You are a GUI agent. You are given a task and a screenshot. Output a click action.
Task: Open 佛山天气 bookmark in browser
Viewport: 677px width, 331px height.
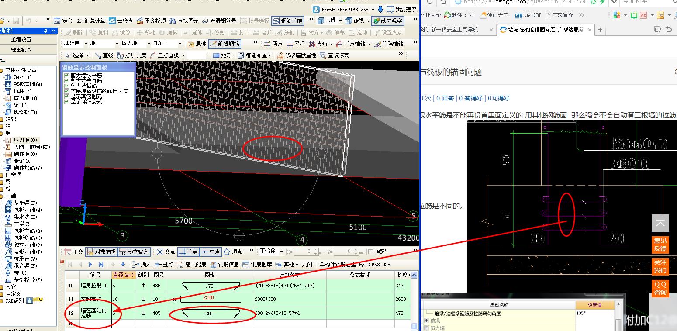pyautogui.click(x=494, y=15)
